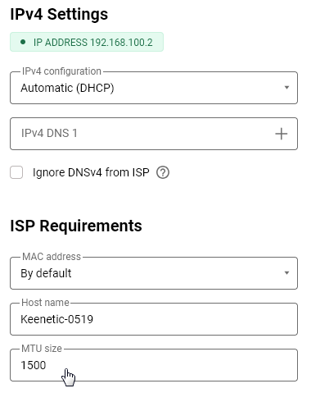Click the IPv4 configuration dropdown arrow
311x402 pixels.
(286, 88)
